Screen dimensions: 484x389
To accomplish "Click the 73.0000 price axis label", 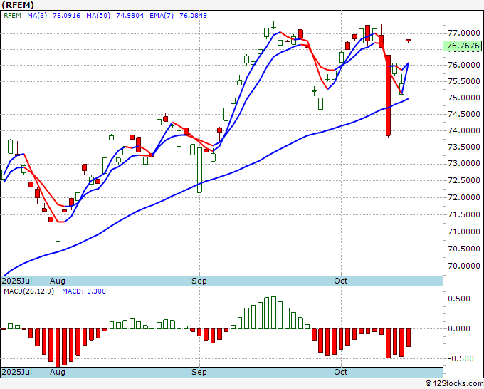I will [x=464, y=163].
